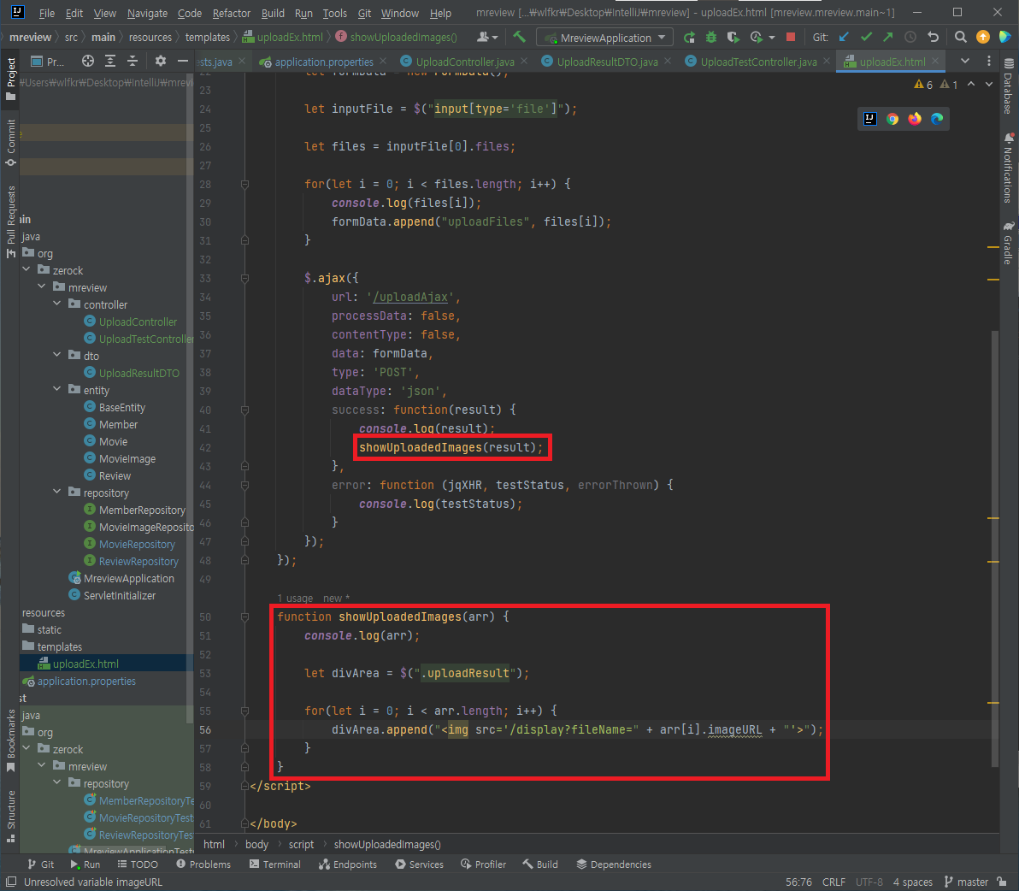Open the Services tool window
Image resolution: width=1019 pixels, height=891 pixels.
coord(419,864)
